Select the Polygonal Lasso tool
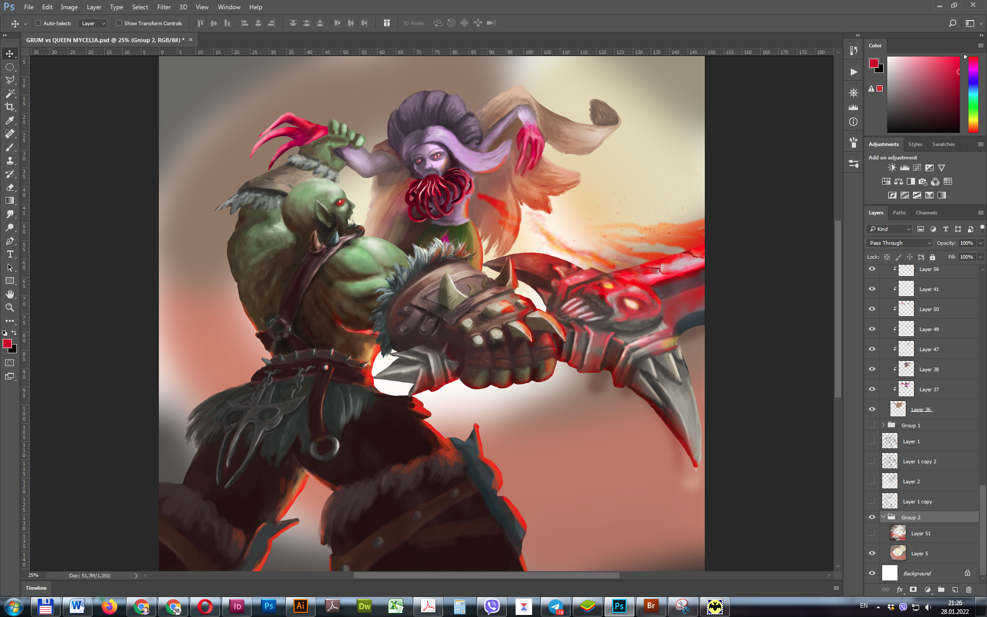 point(10,80)
